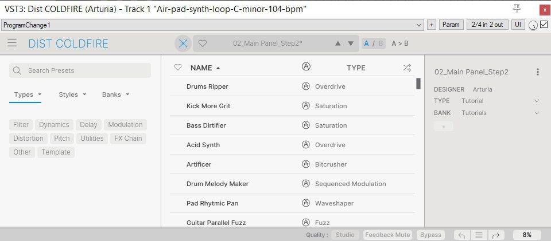
Task: Add a style tag plus button
Action: point(444,127)
